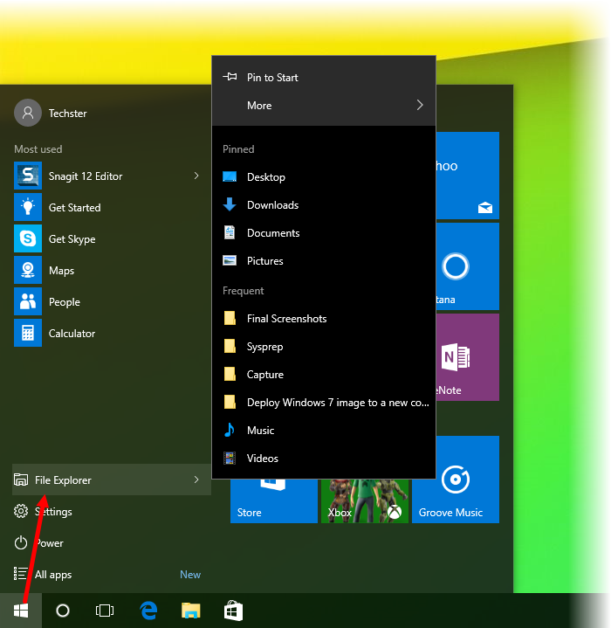Click the File Explorer icon in Start menu
Viewport: 611px width, 628px height.
pyautogui.click(x=21, y=480)
